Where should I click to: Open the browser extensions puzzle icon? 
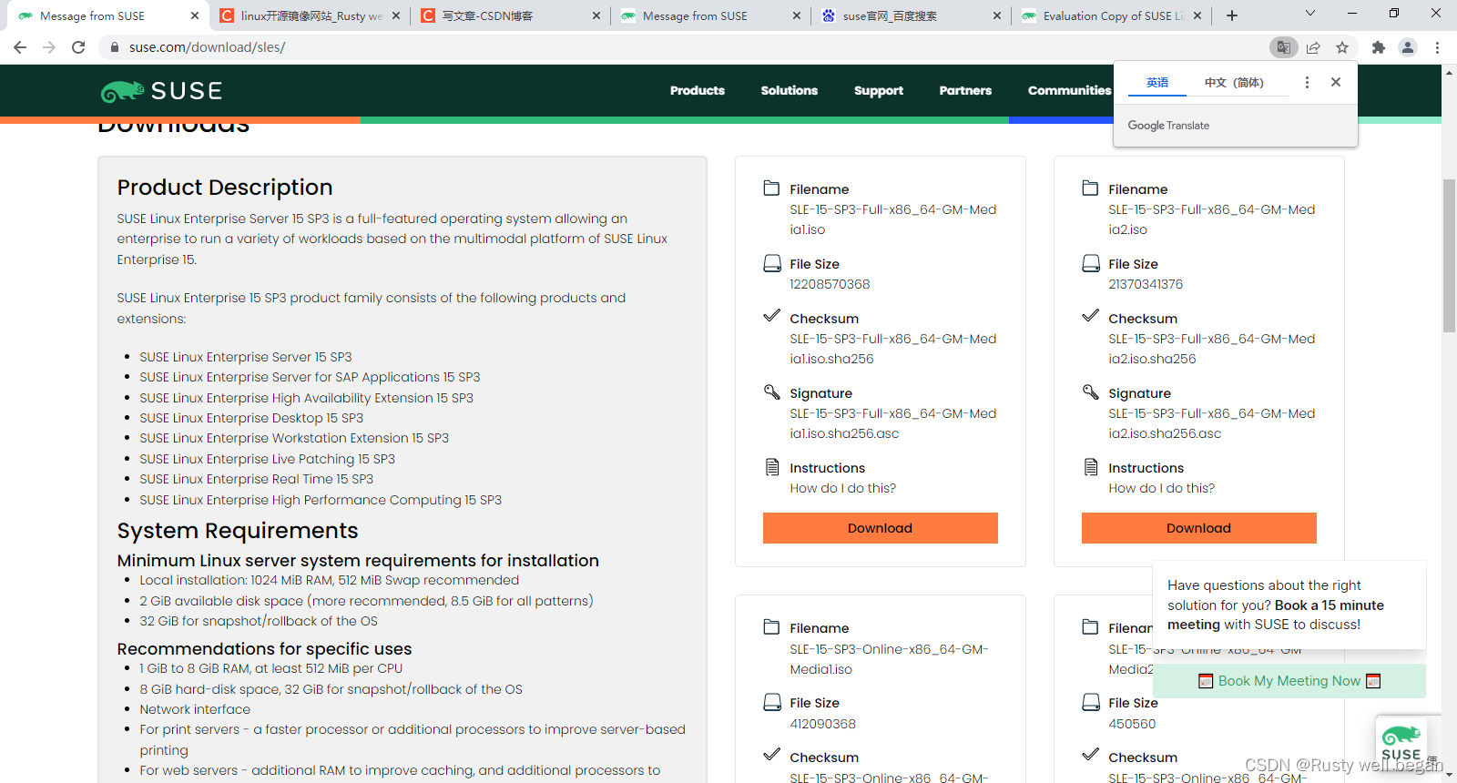[1379, 47]
